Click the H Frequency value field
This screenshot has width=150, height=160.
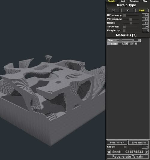pos(145,15)
